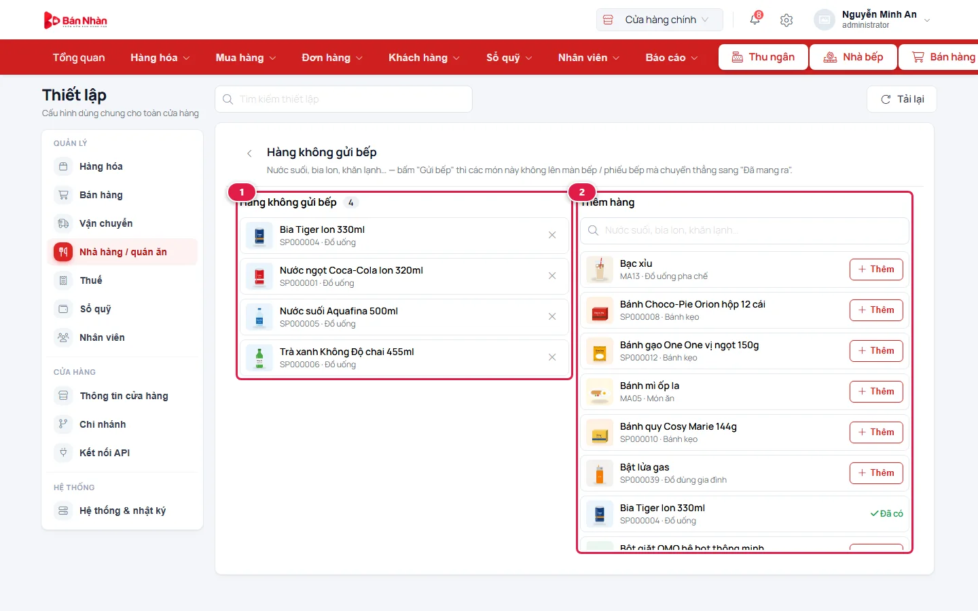Screen dimensions: 978x611
Task: Expand the Nhân viên navigation menu
Action: 589,58
